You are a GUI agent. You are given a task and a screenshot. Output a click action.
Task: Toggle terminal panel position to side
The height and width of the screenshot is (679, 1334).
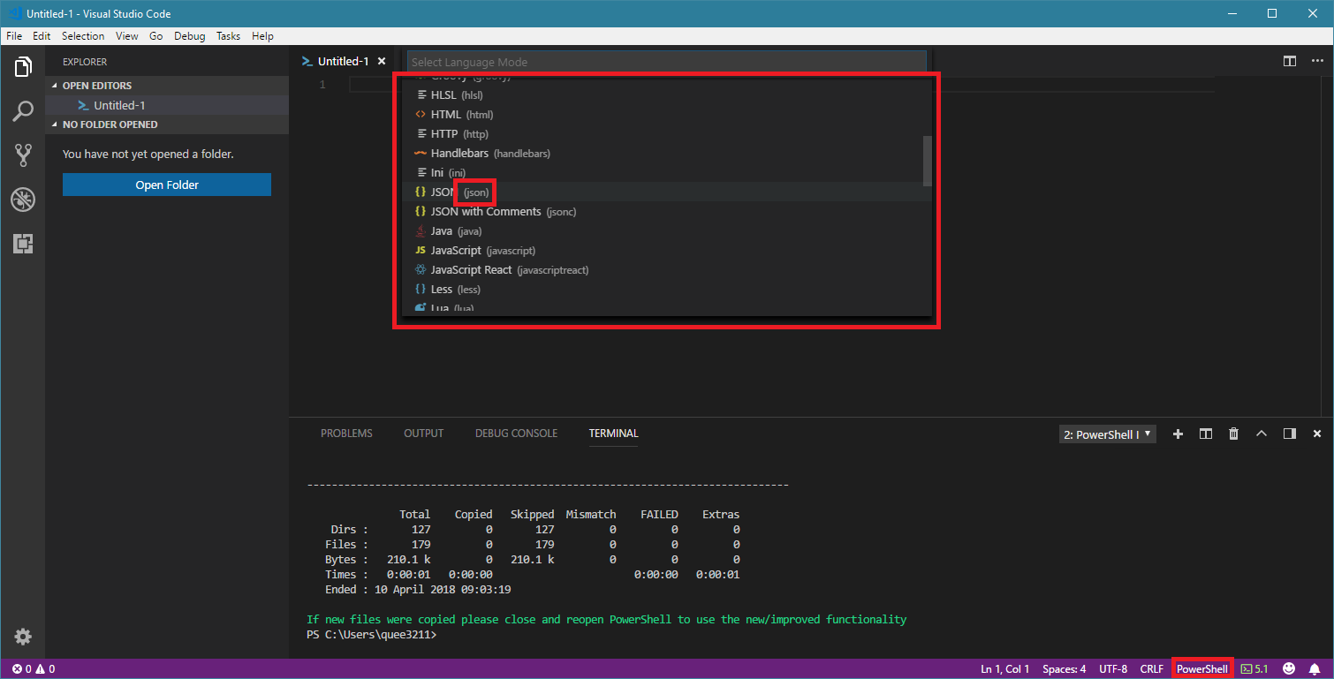(x=1289, y=434)
